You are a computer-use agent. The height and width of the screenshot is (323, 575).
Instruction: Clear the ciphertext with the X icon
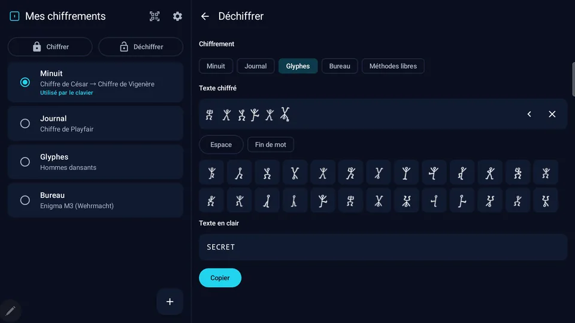(x=552, y=114)
